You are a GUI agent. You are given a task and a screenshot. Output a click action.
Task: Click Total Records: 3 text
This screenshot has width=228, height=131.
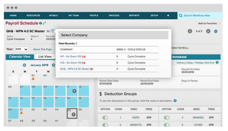(68, 43)
